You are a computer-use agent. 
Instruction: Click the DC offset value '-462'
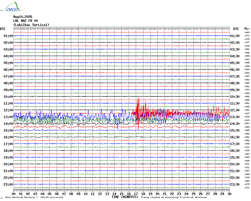[x=247, y=96]
